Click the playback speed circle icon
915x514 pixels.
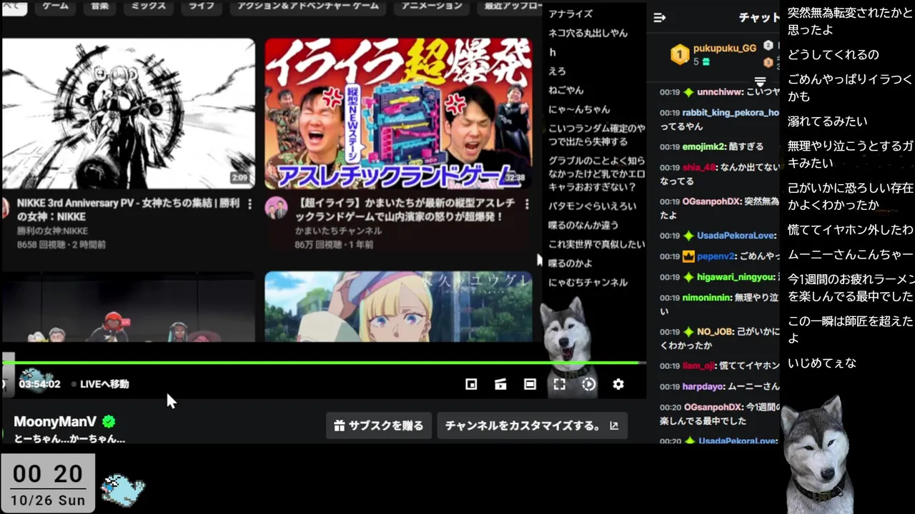(588, 384)
